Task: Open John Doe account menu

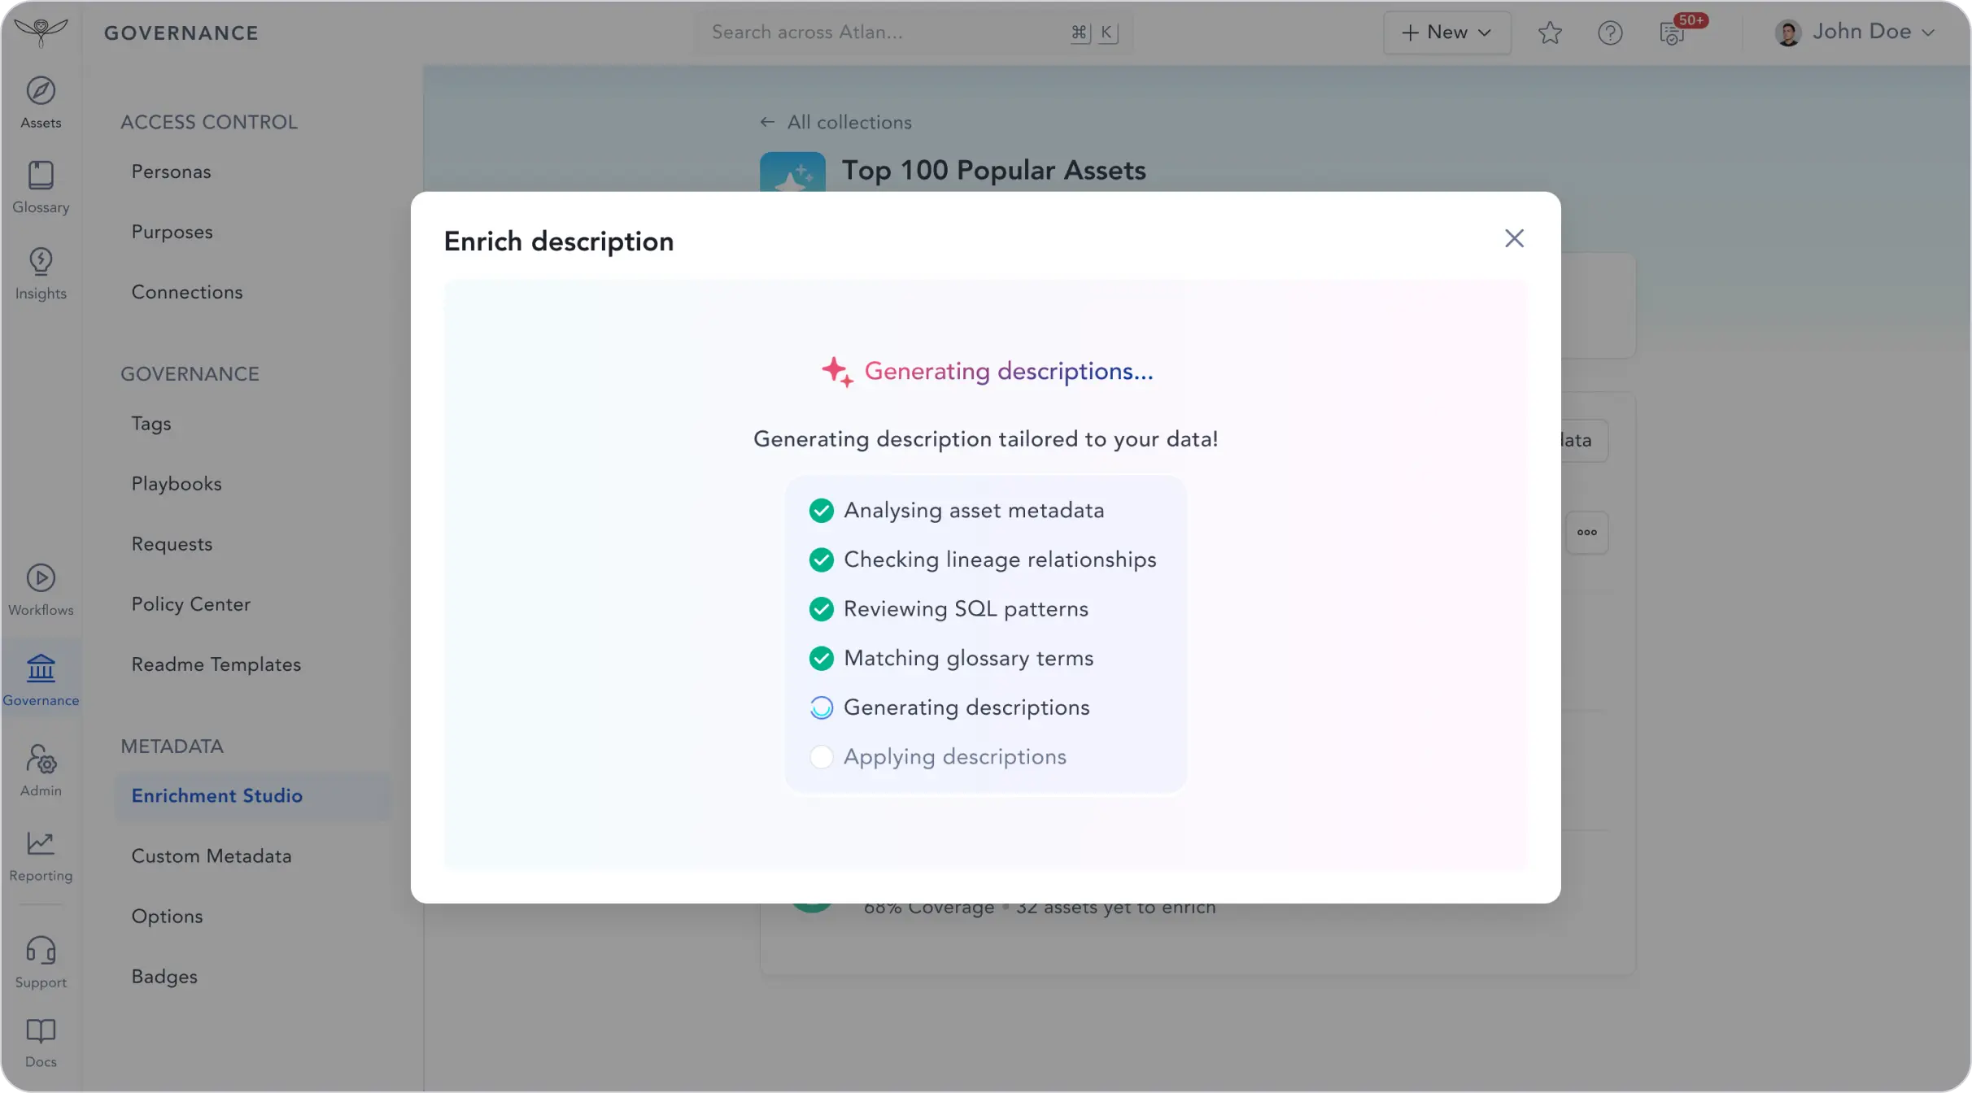Action: click(x=1857, y=33)
